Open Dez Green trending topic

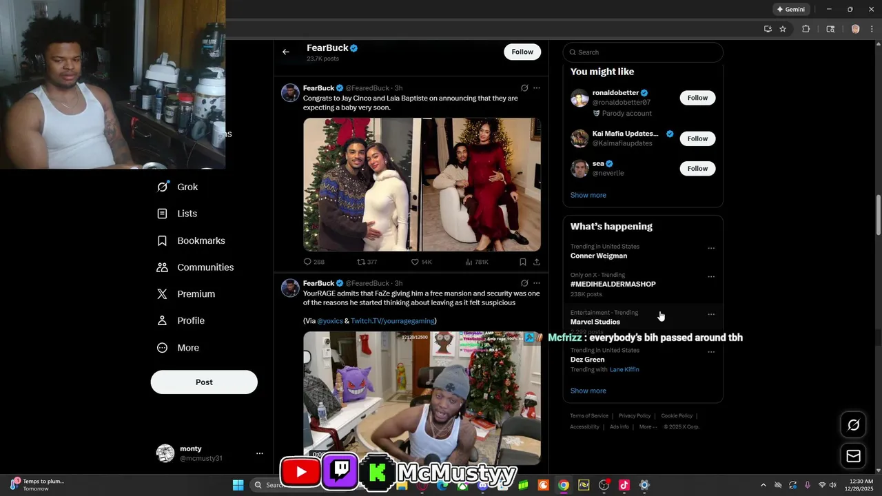(587, 360)
